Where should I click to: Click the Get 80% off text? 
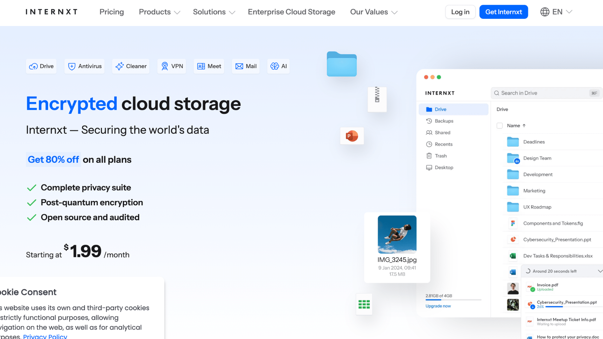pos(53,159)
